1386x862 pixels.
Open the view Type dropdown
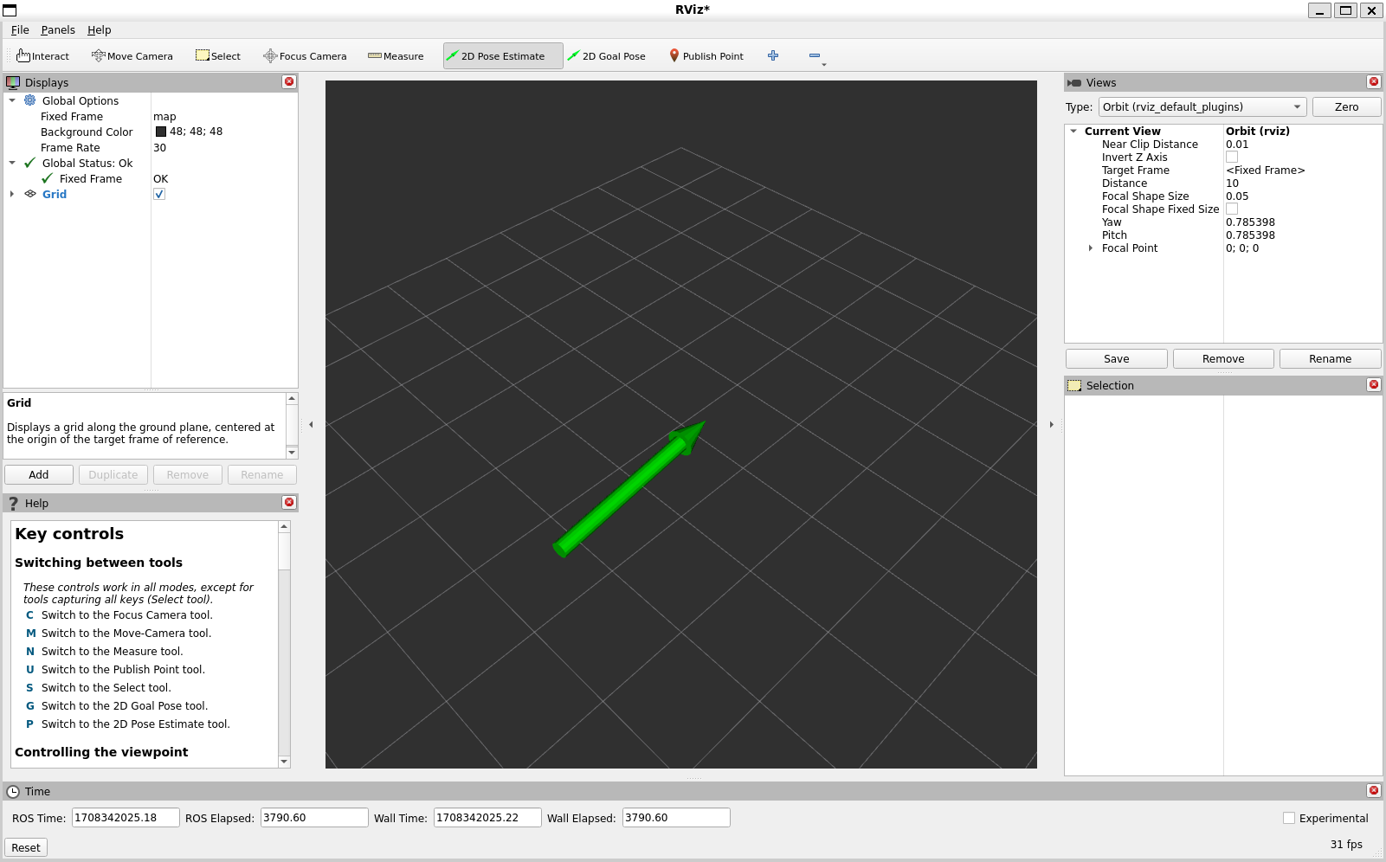tap(1202, 107)
